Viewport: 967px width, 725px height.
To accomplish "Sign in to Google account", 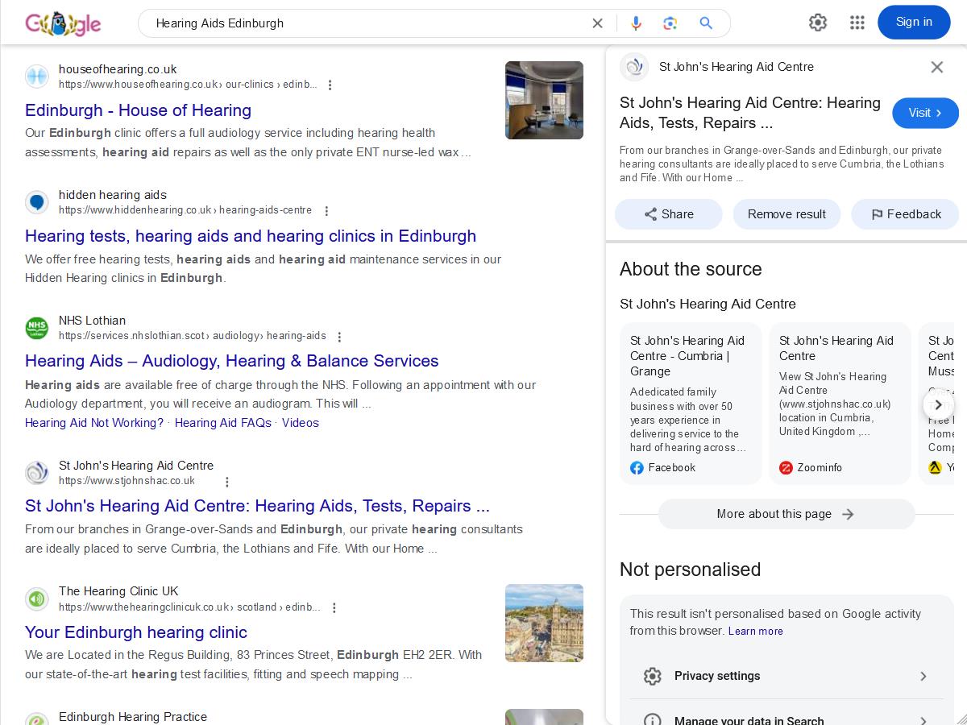I will coord(914,22).
